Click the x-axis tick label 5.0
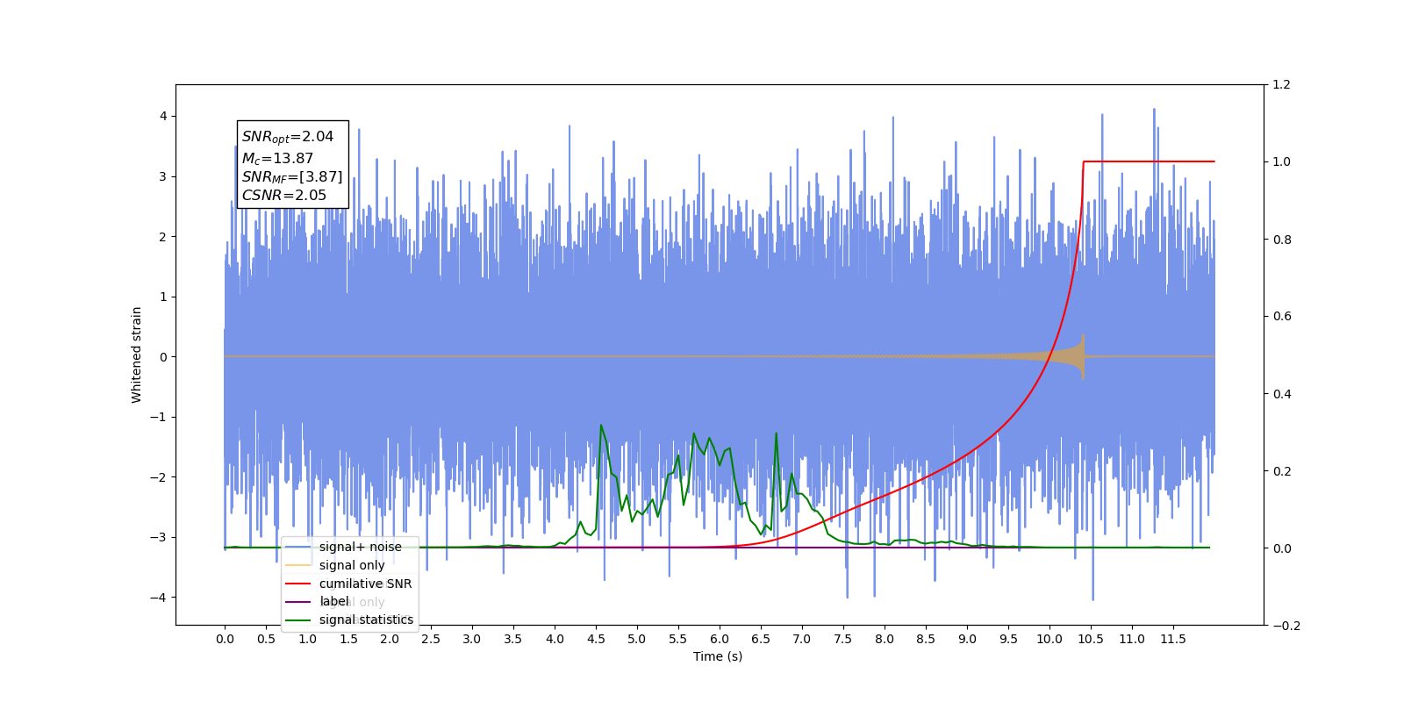Screen dimensions: 1404x702 [637, 639]
